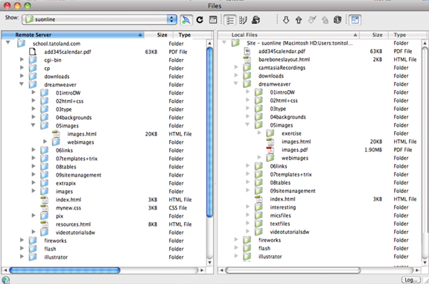Click the Synchronize icon

click(x=337, y=19)
